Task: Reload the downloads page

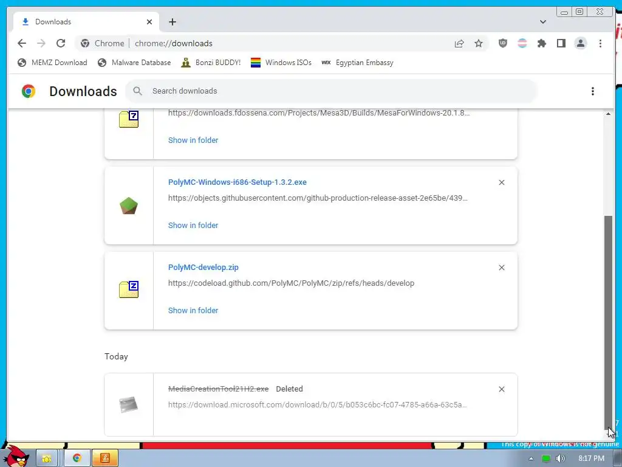Action: (x=61, y=43)
